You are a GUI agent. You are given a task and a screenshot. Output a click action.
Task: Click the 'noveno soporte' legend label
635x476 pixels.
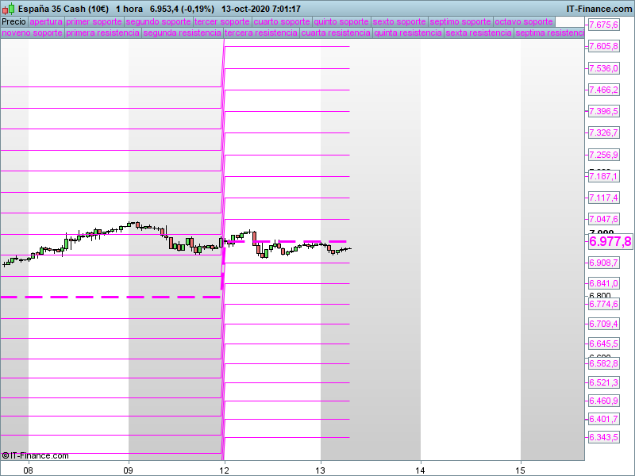[32, 33]
